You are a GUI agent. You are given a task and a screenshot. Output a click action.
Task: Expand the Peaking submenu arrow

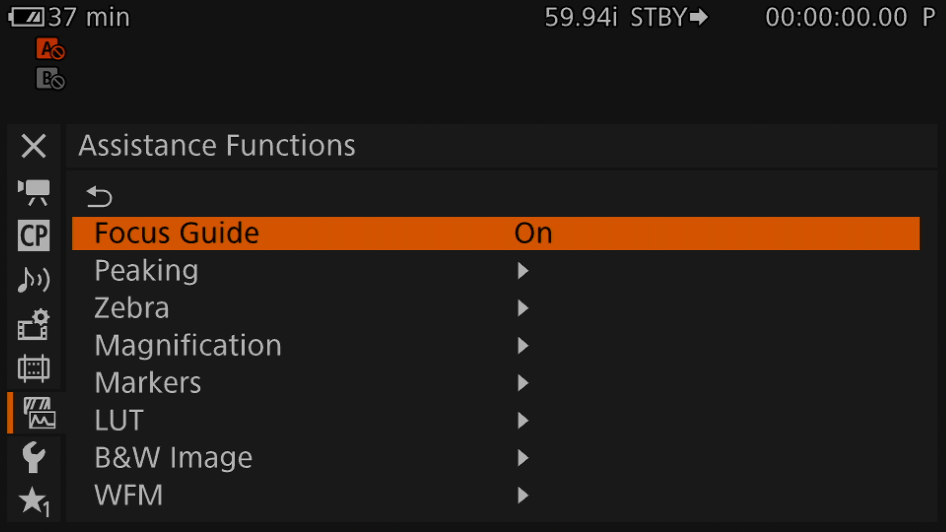pyautogui.click(x=523, y=271)
